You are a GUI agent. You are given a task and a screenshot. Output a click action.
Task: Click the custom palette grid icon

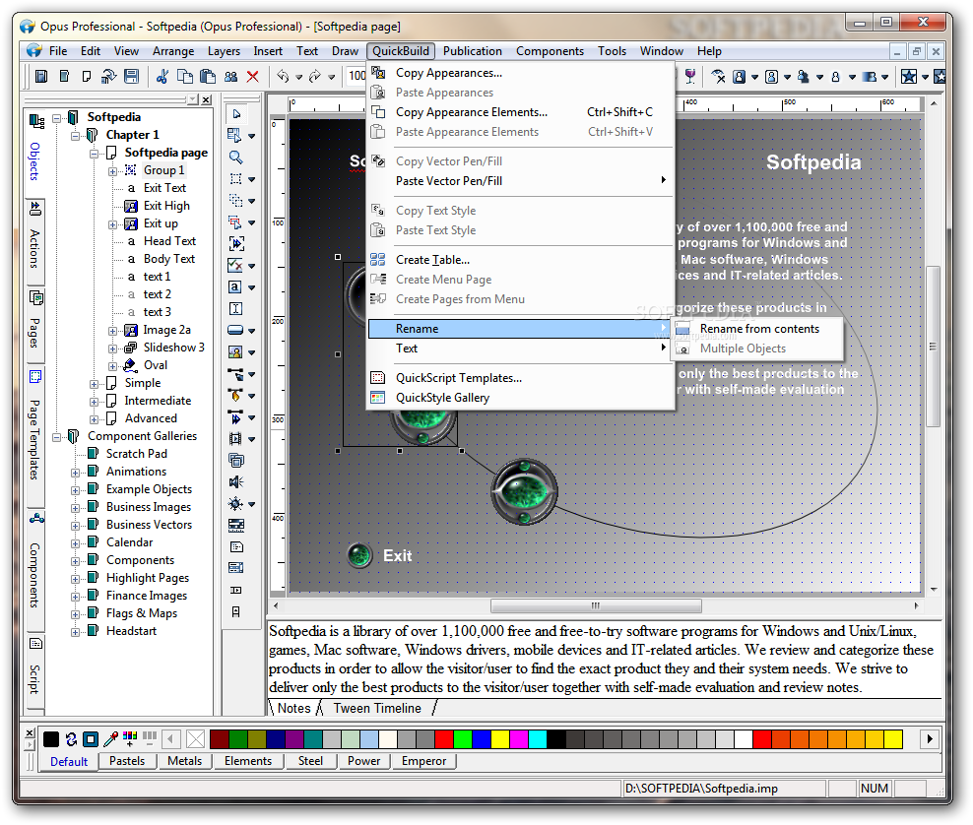(130, 738)
